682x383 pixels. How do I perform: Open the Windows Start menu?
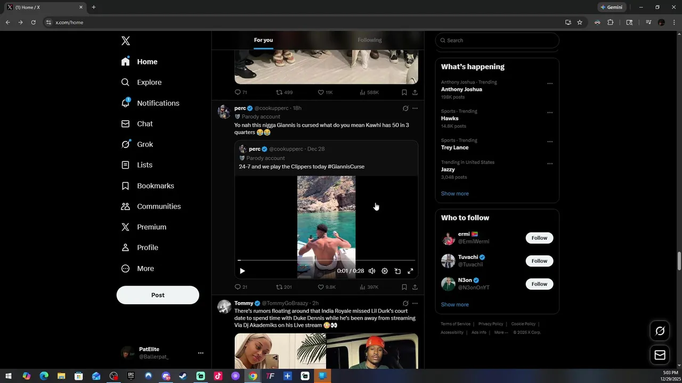pyautogui.click(x=9, y=376)
